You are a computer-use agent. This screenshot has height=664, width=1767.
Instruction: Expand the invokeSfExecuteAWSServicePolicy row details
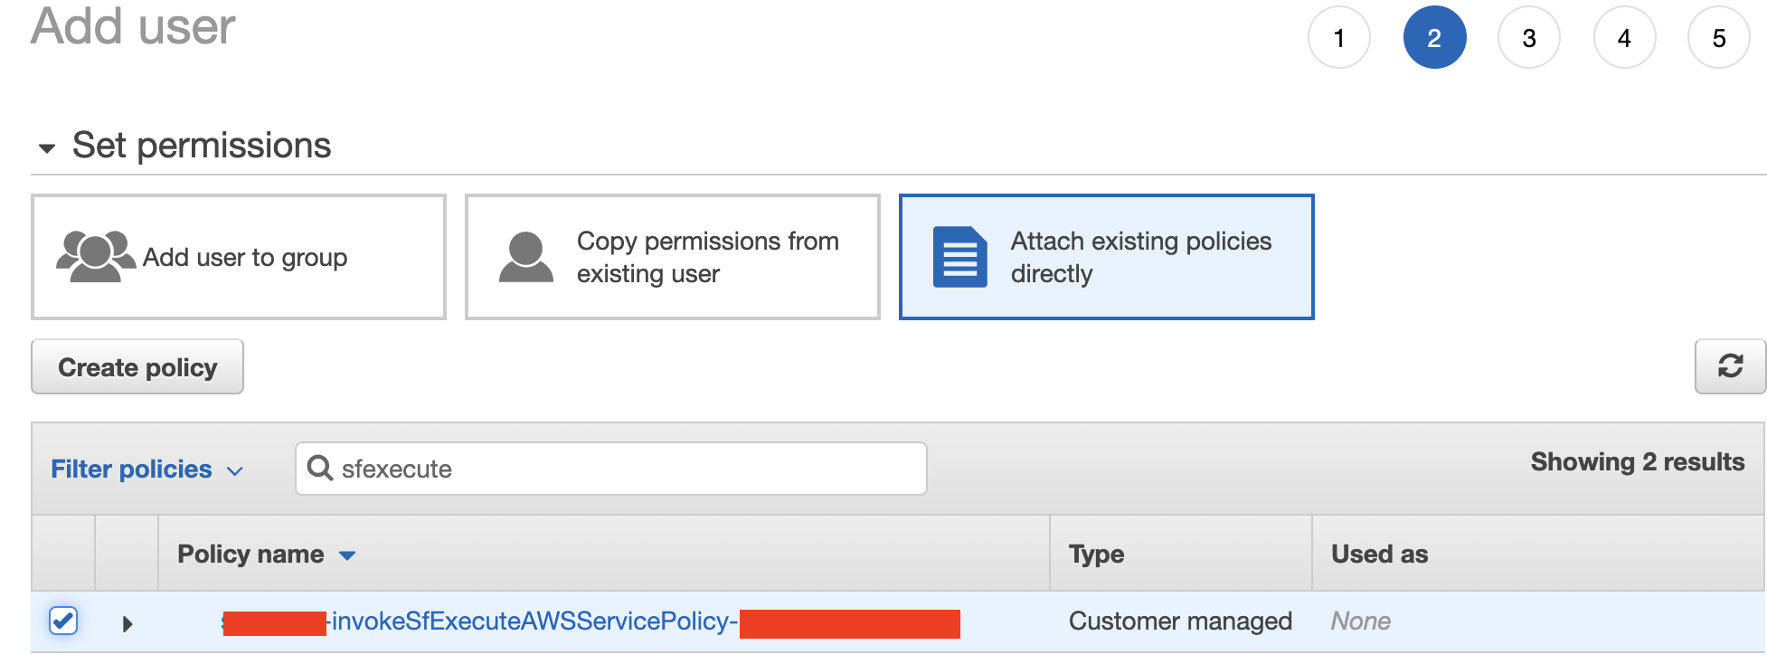point(128,623)
